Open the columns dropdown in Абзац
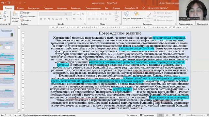The image size is (209, 117). pos(107,19)
